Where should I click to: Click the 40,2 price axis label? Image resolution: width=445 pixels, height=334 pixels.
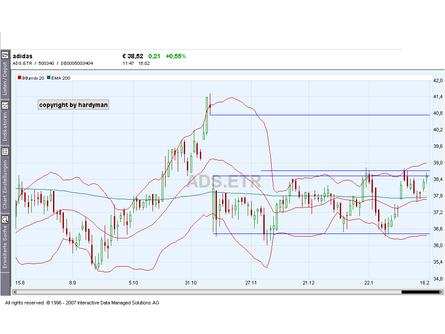click(x=438, y=130)
